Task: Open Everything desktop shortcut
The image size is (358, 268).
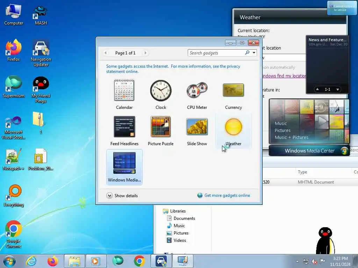Action: coord(14,195)
